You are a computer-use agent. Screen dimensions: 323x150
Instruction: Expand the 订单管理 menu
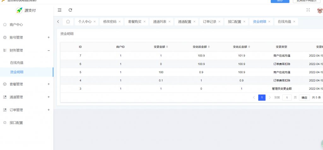(49, 110)
